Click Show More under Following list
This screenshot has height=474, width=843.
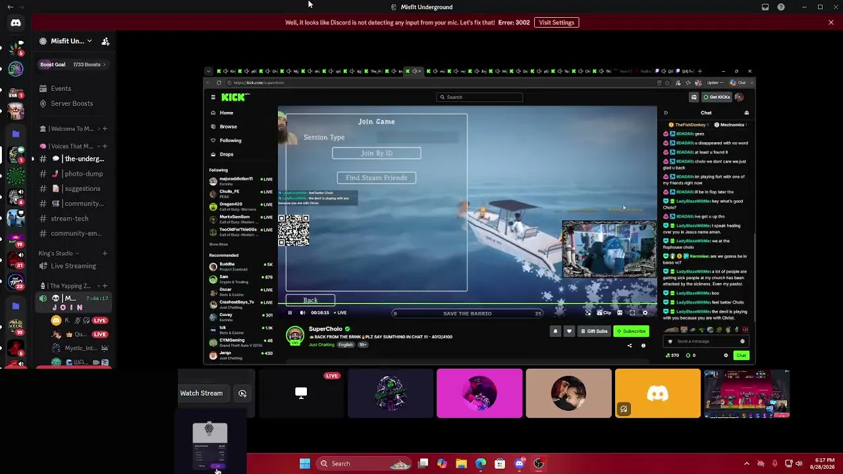tap(219, 244)
